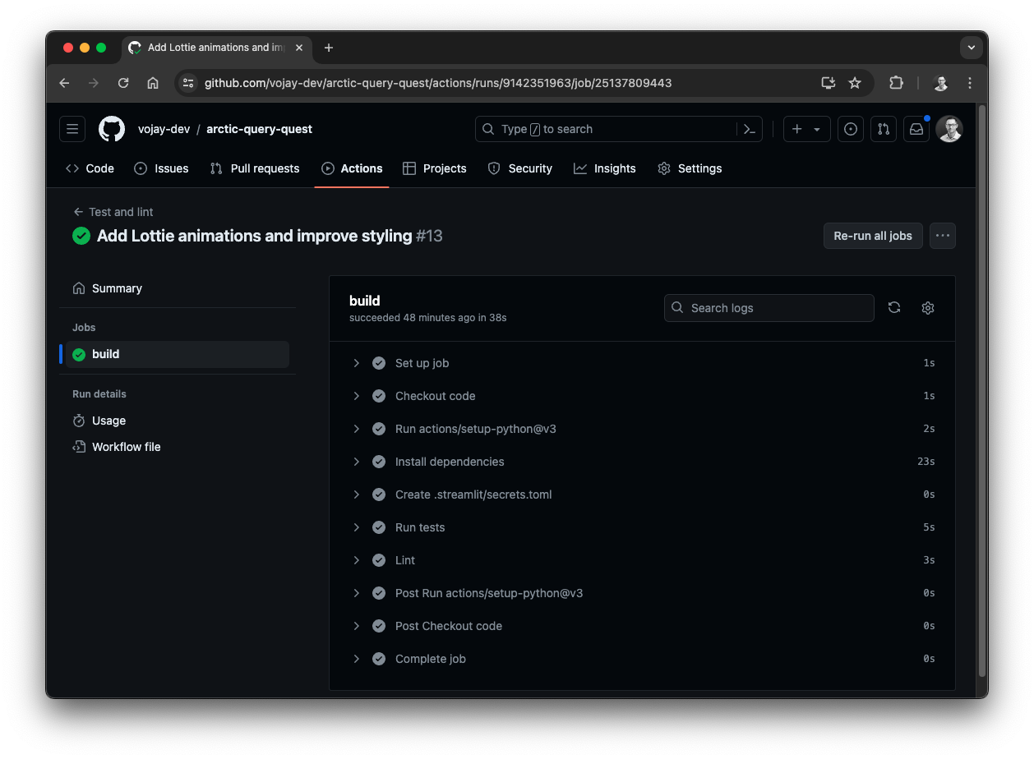
Task: Select the Actions tab
Action: click(352, 168)
